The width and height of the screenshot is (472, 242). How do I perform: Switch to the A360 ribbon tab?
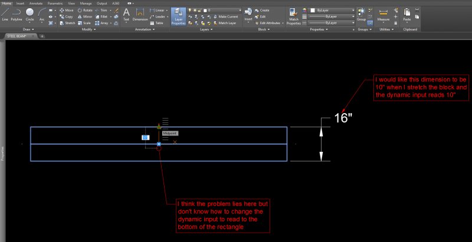click(x=115, y=4)
